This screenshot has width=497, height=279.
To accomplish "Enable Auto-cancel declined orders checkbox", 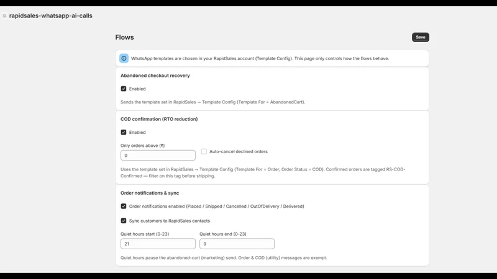I will [x=204, y=151].
